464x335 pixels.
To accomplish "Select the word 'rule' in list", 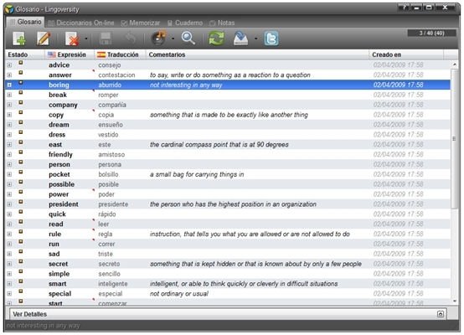I will click(x=54, y=234).
